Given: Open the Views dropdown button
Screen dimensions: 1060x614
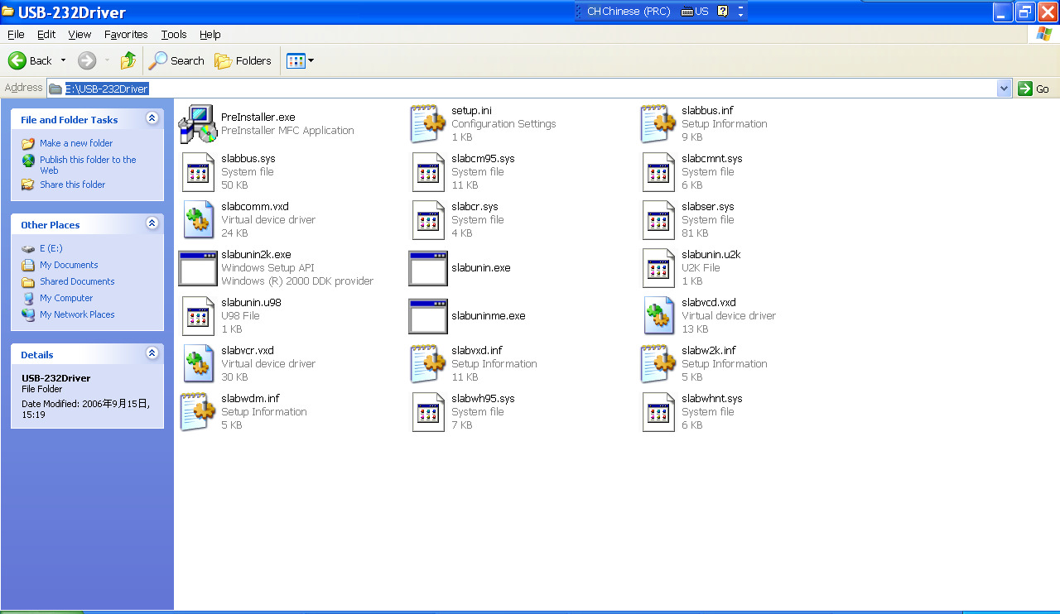Looking at the screenshot, I should 300,60.
